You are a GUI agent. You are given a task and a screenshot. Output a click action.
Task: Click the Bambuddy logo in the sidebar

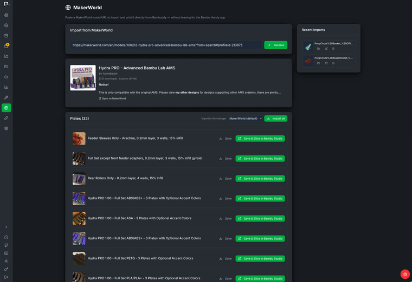click(x=6, y=4)
